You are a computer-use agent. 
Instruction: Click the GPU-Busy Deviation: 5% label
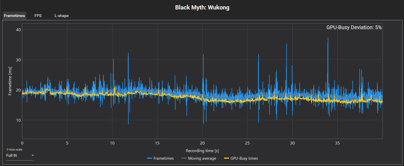[354, 27]
